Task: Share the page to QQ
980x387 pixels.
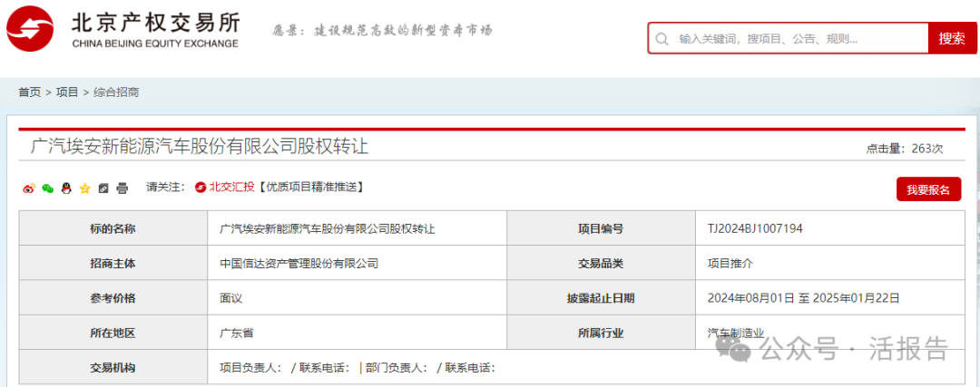Action: coord(66,189)
